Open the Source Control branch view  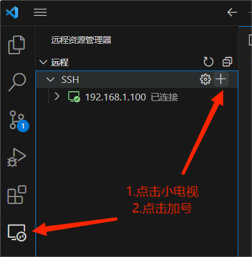(17, 120)
